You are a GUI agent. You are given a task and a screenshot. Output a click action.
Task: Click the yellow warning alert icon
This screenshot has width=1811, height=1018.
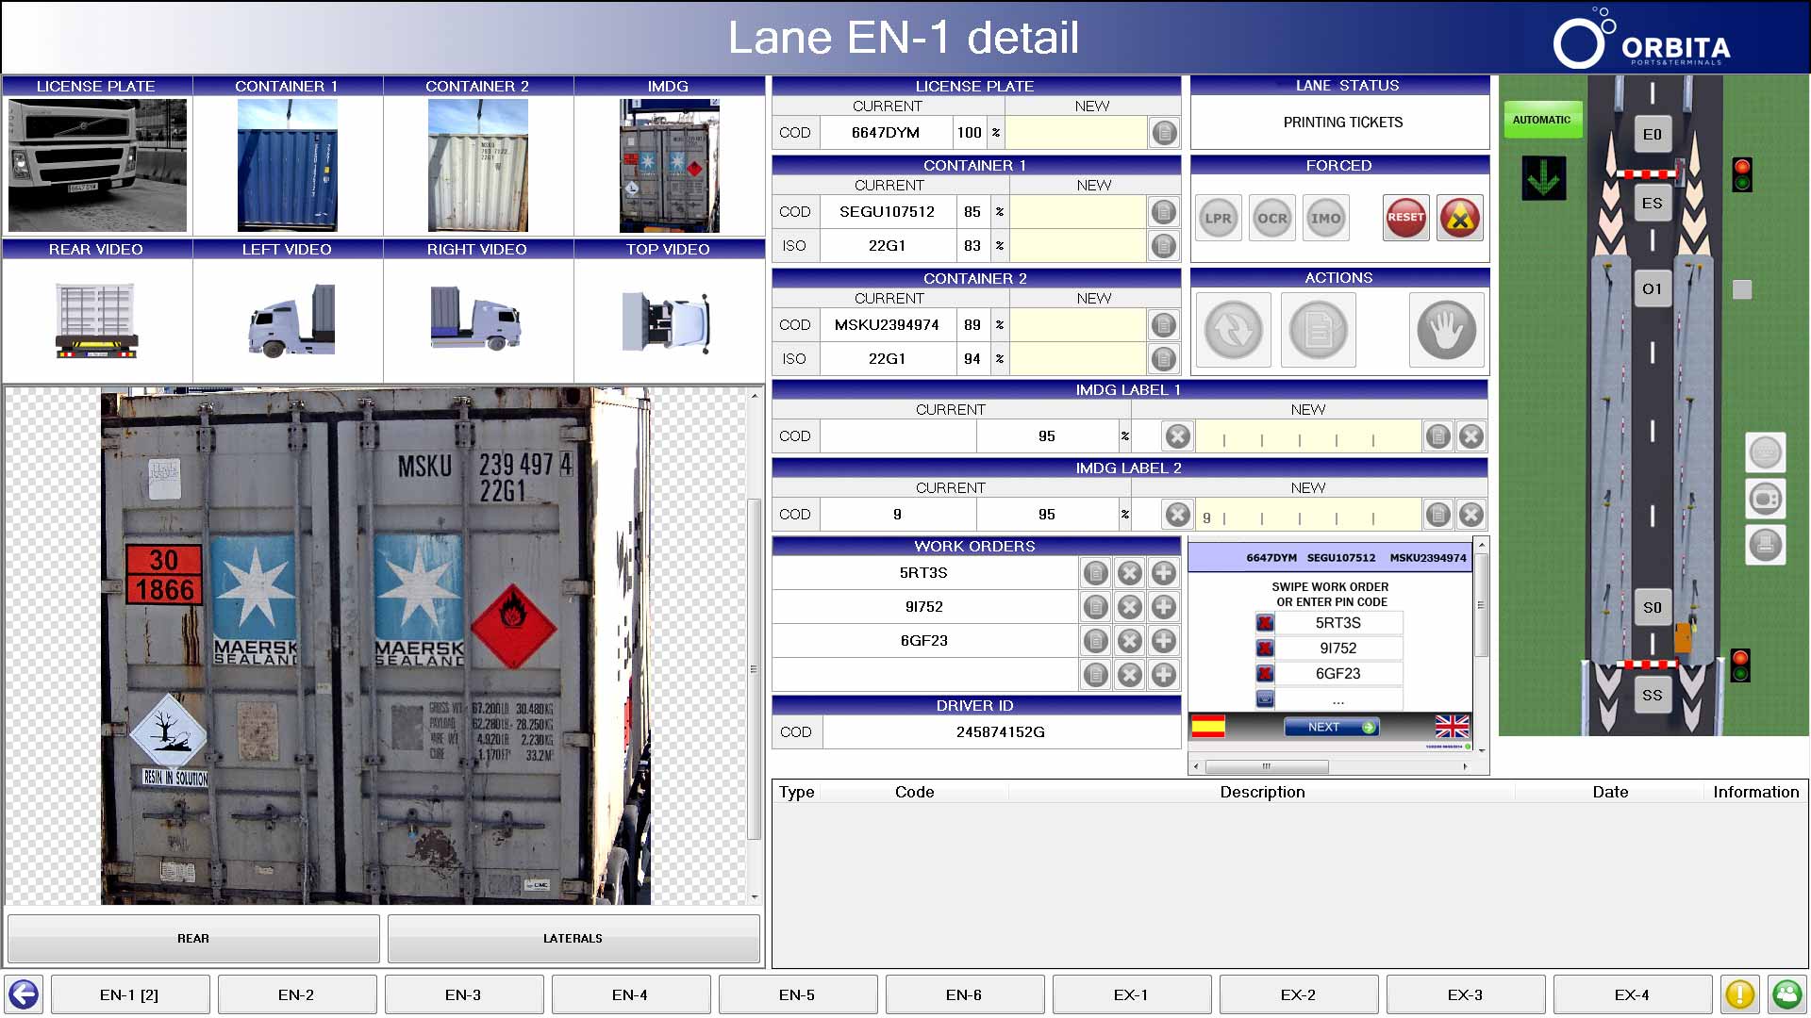1739,994
